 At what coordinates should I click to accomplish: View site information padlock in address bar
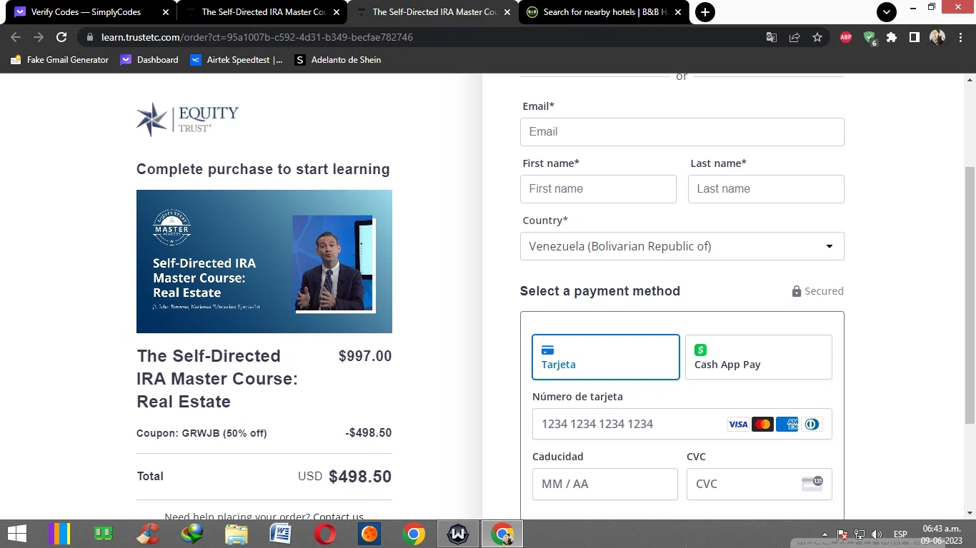click(x=90, y=37)
